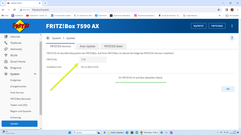Open the Instagram bookmark

145,16
